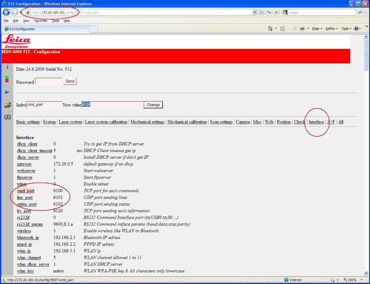Edit the gateway parameter link
The image size is (370, 284).
(24, 164)
